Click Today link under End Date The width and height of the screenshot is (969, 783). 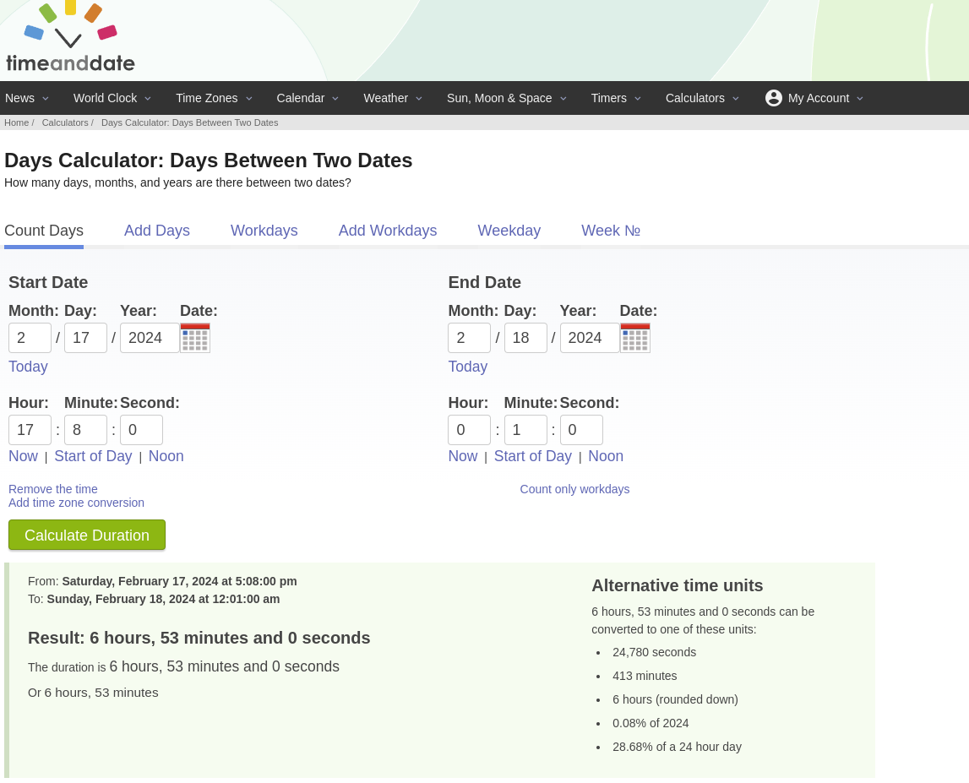(468, 367)
